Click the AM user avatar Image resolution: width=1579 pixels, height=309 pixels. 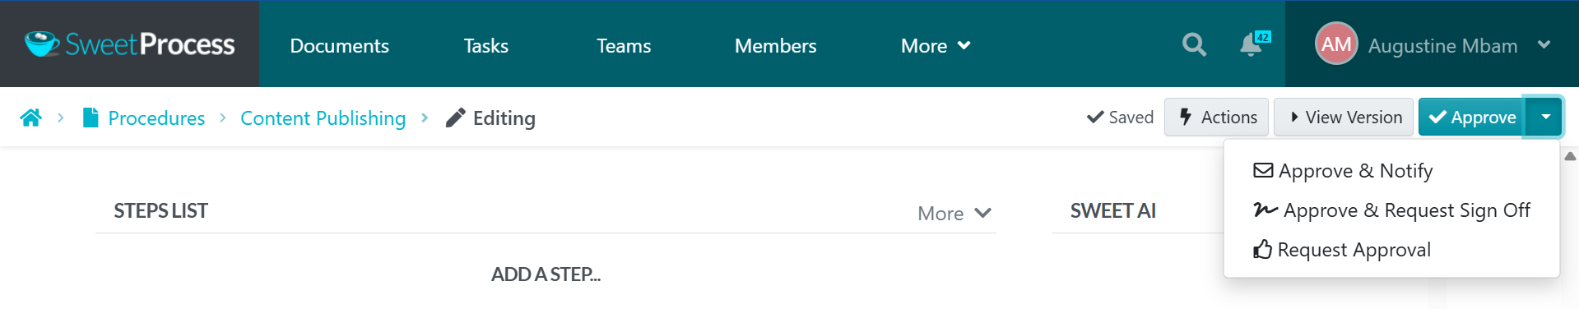pyautogui.click(x=1335, y=44)
